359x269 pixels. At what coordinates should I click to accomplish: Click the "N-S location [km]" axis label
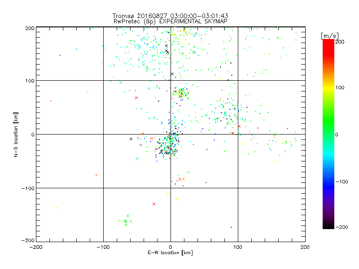click(x=16, y=135)
